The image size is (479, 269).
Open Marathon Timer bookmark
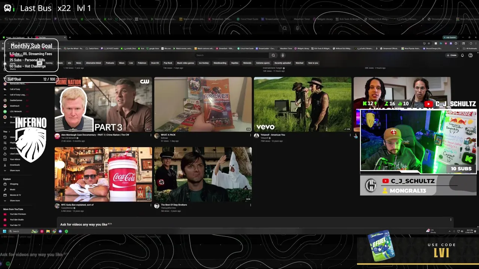(x=285, y=48)
